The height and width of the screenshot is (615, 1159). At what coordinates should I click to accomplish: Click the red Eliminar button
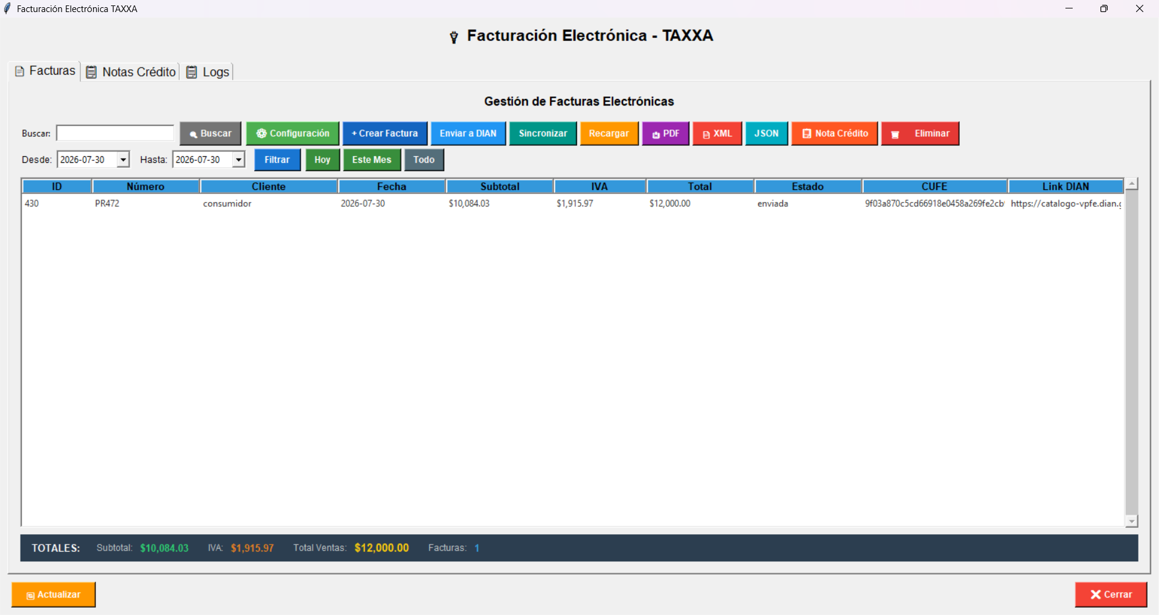click(921, 133)
